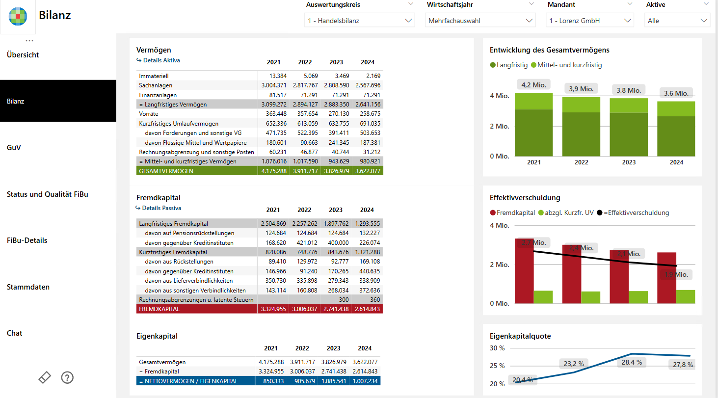Screen dimensions: 718x398
Task: Click the 'davon aus Lieferverbindlichkeiten' row label
Action: click(190, 281)
